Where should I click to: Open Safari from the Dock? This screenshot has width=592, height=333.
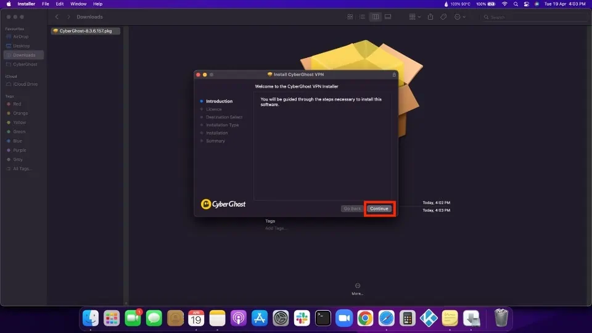point(387,318)
